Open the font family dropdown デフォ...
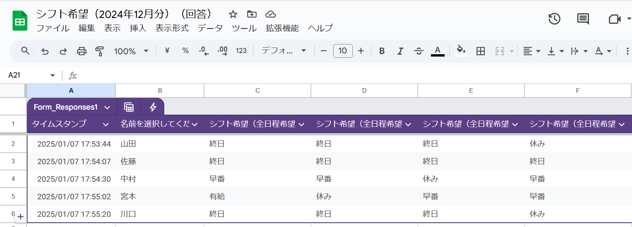Screen dimensions: 632x227 [x=284, y=51]
